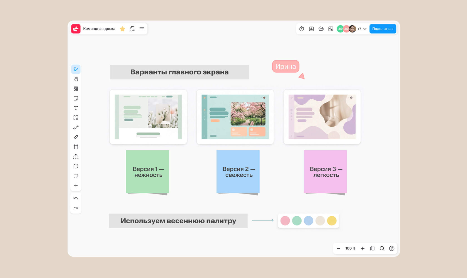Click the Поделиться button
467x278 pixels.
coord(382,29)
